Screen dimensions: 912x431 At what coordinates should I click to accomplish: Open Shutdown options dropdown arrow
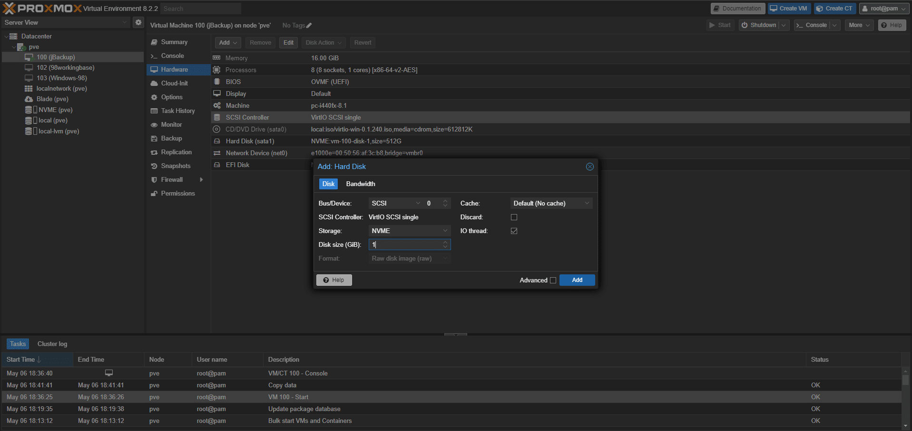(x=784, y=25)
